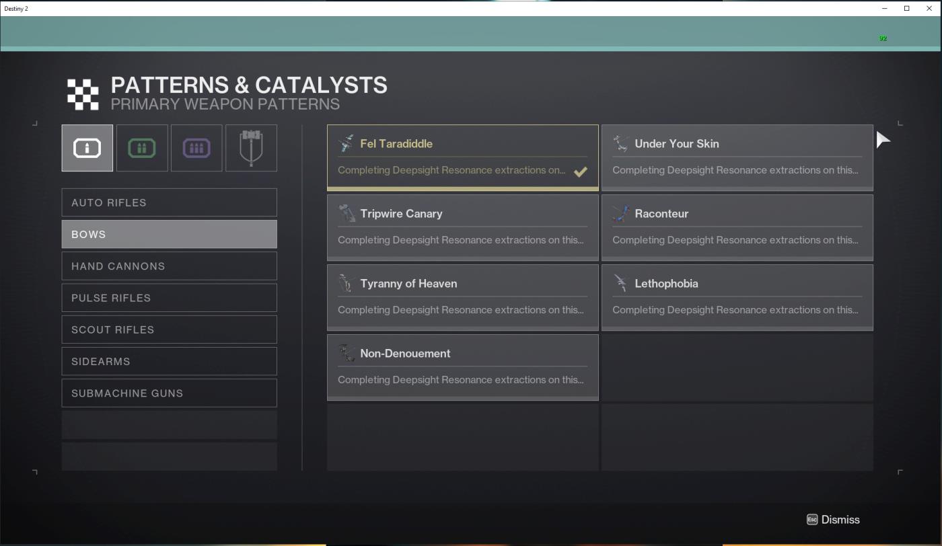Select the Bows category

tap(169, 234)
